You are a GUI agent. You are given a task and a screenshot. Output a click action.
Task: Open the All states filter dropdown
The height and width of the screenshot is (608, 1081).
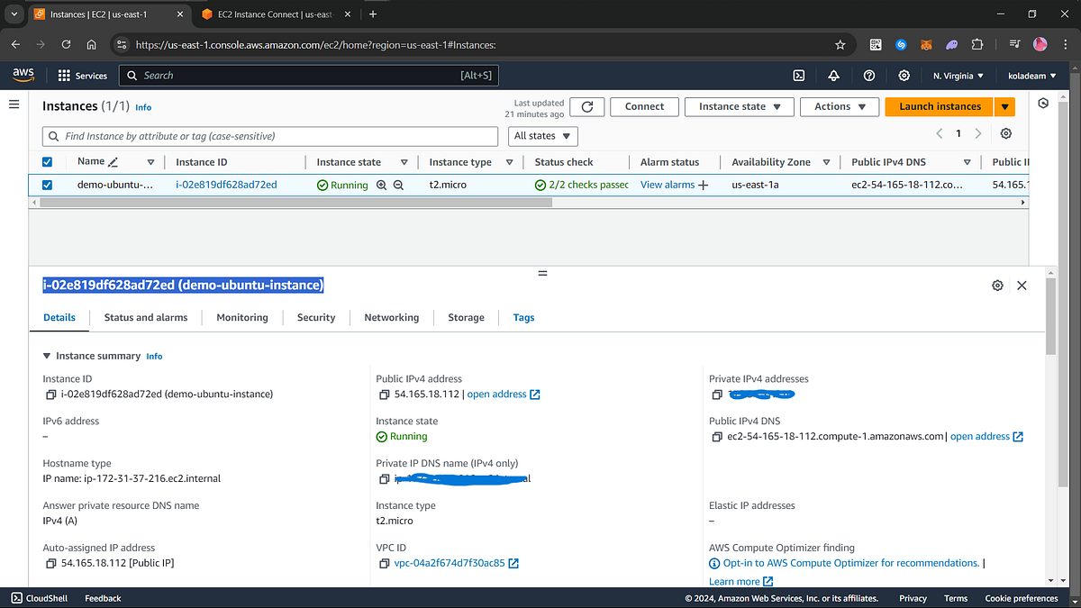point(542,135)
